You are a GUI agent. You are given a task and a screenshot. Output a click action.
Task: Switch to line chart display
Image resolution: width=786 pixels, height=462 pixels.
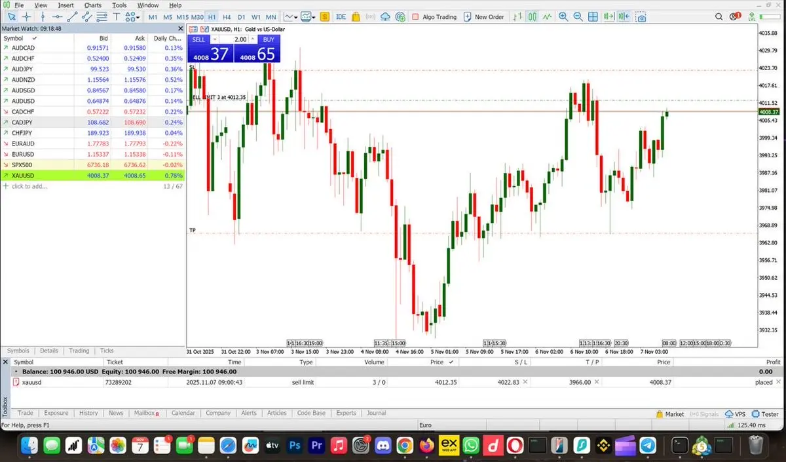pyautogui.click(x=547, y=16)
